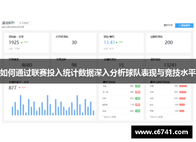
Task: Click the 877 chart total value
Action: (x=13, y=88)
